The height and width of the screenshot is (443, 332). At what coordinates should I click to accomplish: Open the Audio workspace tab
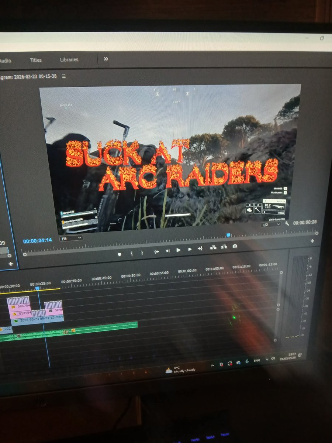6,60
